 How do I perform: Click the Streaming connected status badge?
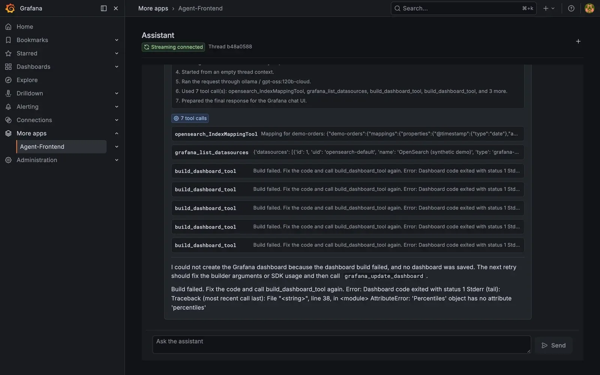coord(173,47)
